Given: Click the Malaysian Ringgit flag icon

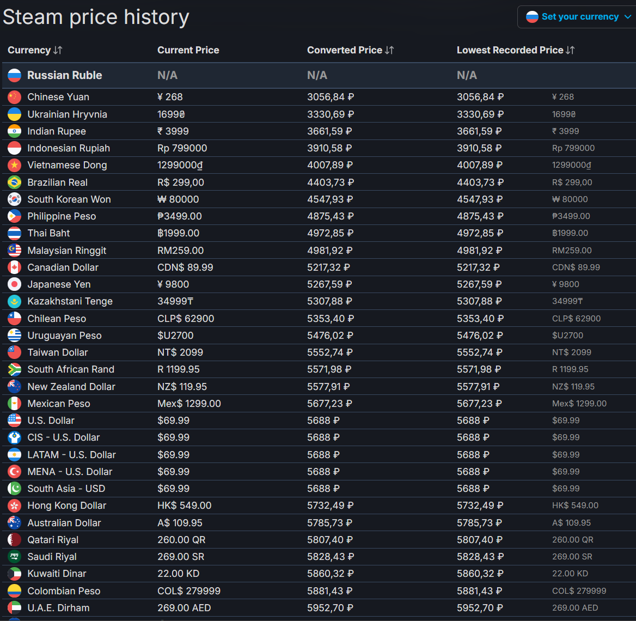Looking at the screenshot, I should (15, 251).
